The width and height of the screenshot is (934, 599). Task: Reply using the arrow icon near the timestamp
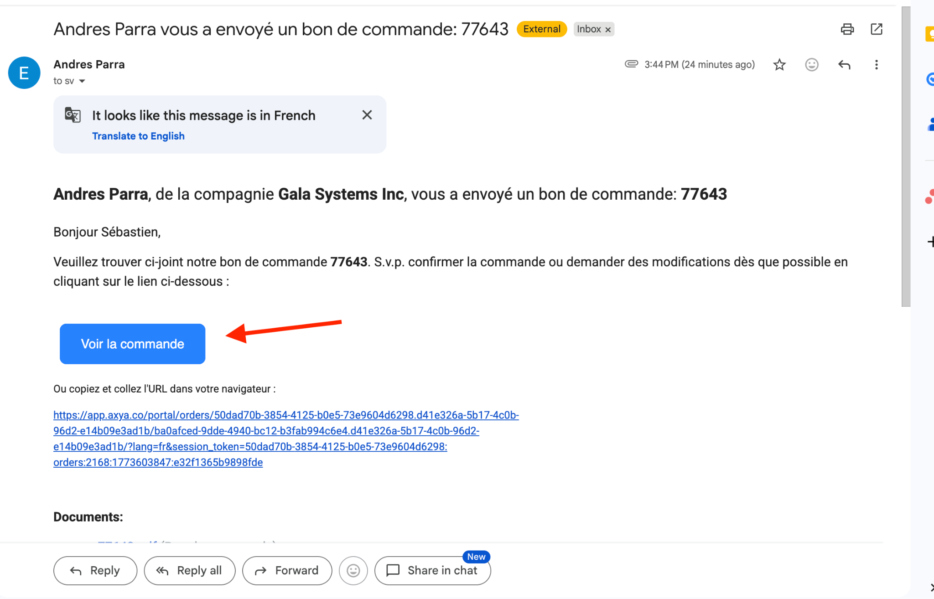pos(844,65)
